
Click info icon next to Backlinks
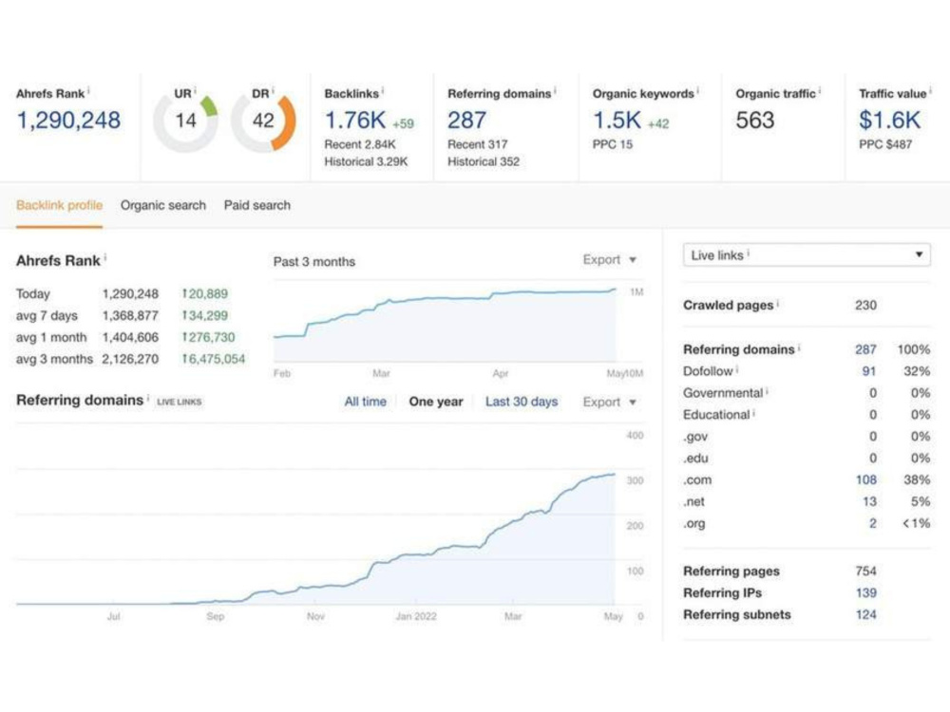[382, 90]
